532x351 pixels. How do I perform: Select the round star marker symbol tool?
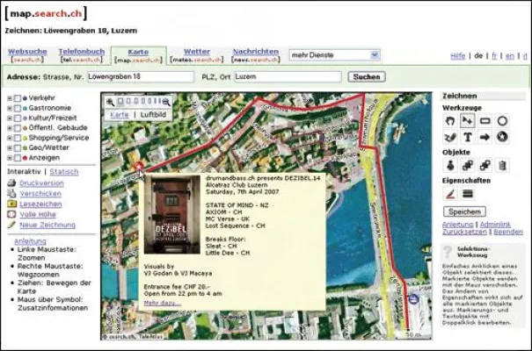(502, 137)
